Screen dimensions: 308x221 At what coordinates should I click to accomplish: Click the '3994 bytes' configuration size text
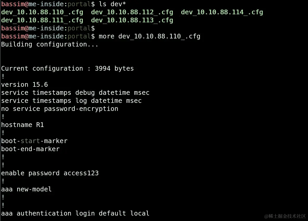114,69
